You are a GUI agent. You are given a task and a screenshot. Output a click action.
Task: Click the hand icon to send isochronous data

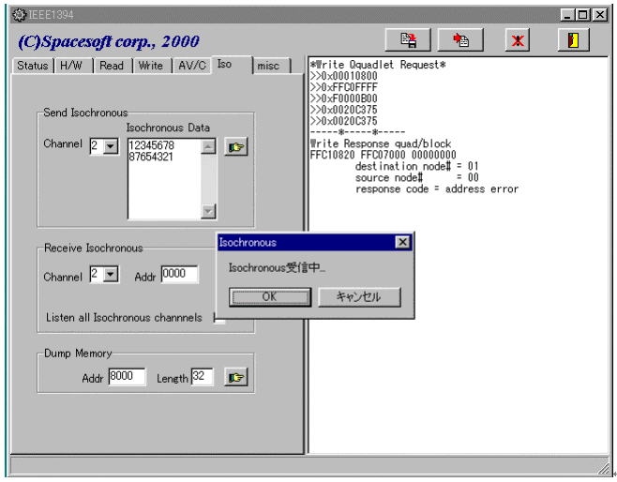pyautogui.click(x=235, y=147)
